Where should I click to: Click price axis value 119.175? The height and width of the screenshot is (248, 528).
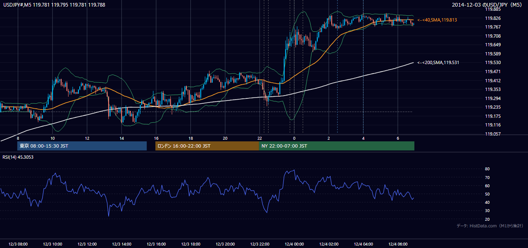click(x=492, y=116)
